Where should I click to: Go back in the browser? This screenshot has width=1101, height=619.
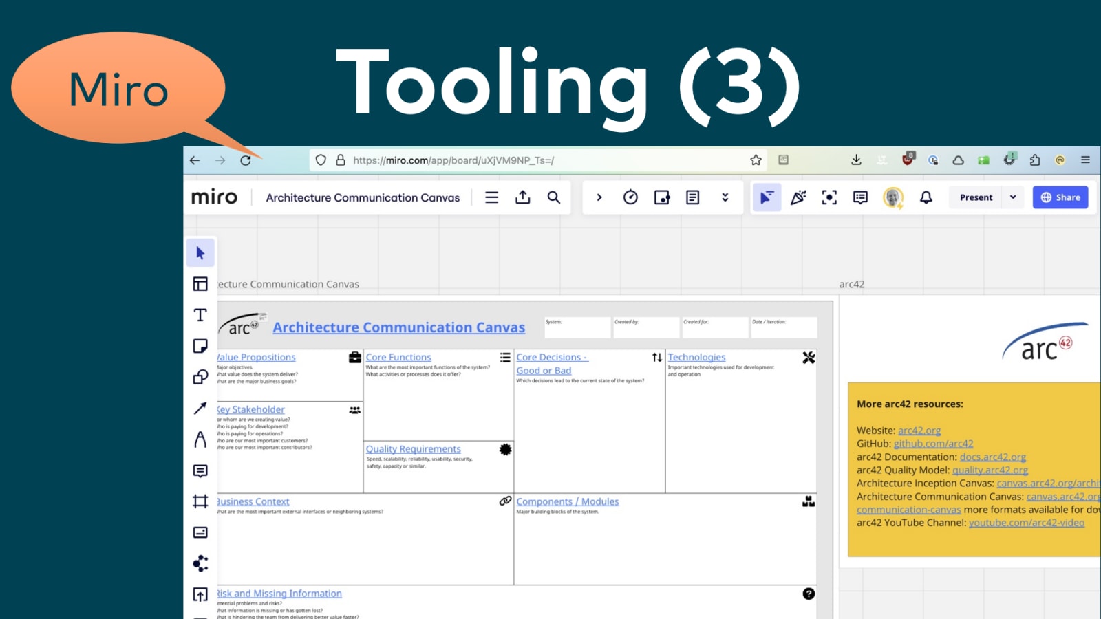[195, 160]
